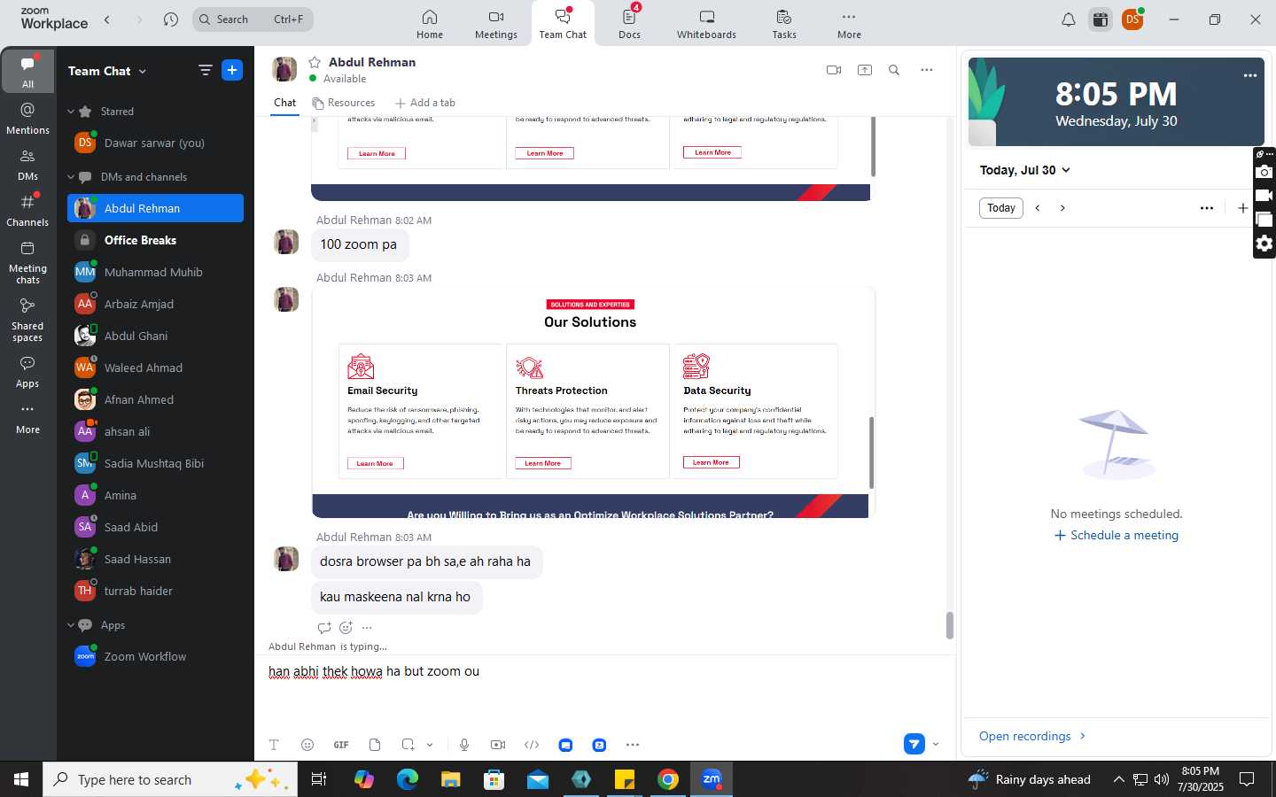1276x797 pixels.
Task: Click the share screen icon in chat header
Action: (865, 70)
